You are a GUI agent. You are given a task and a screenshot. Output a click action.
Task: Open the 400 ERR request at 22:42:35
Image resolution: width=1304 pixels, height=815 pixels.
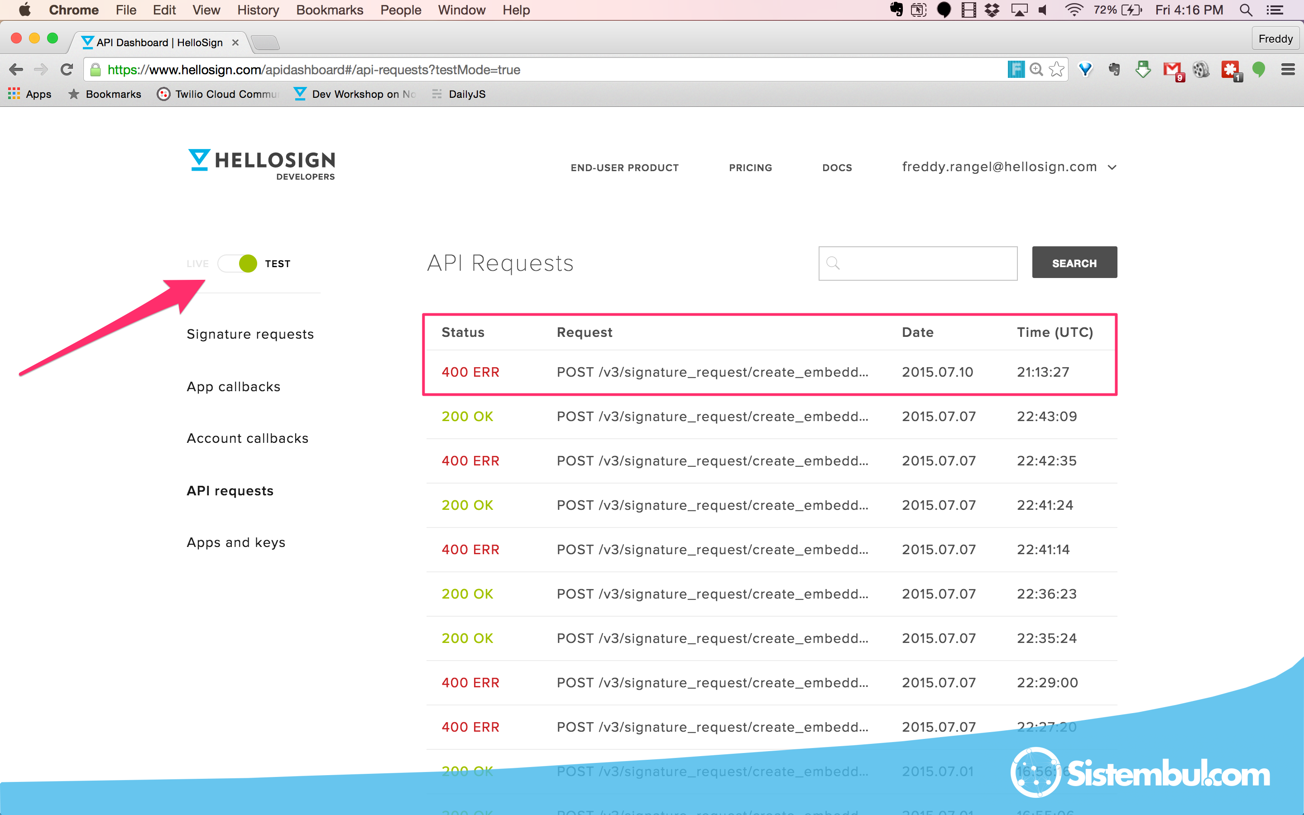point(772,461)
